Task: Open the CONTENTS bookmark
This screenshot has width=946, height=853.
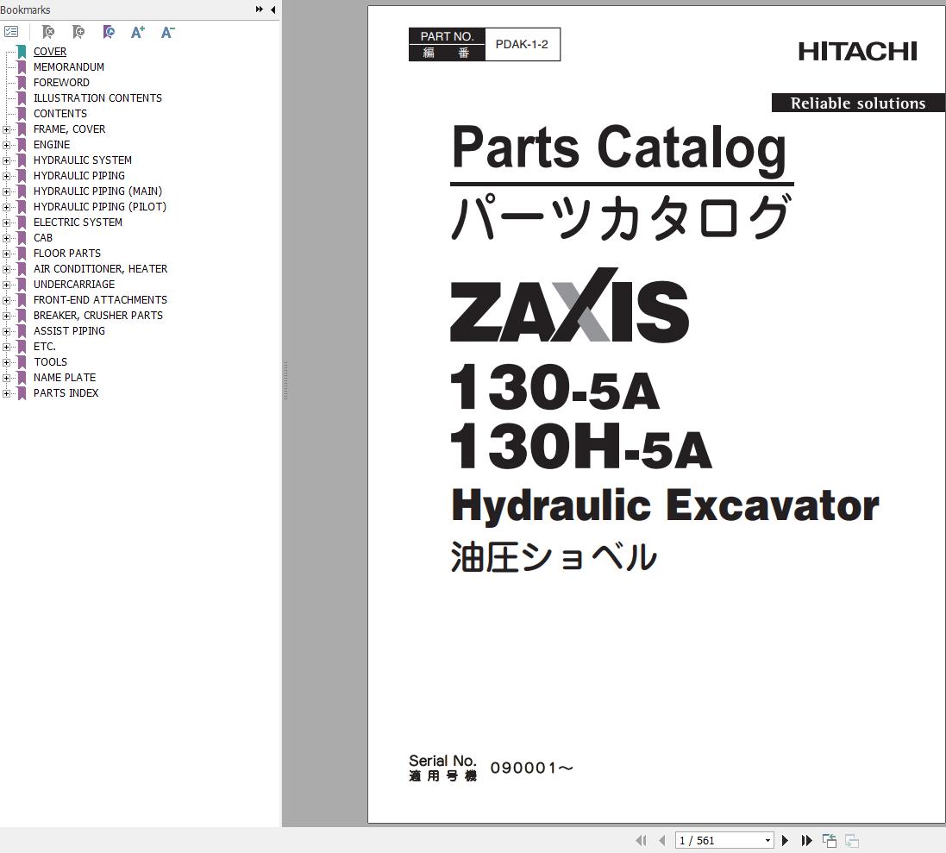Action: click(60, 113)
